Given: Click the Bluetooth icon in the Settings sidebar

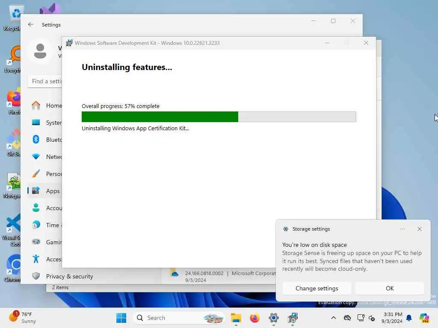Looking at the screenshot, I should pos(36,140).
